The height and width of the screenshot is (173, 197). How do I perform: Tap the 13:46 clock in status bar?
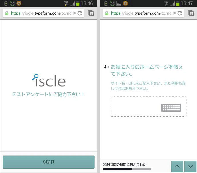coord(87,3)
